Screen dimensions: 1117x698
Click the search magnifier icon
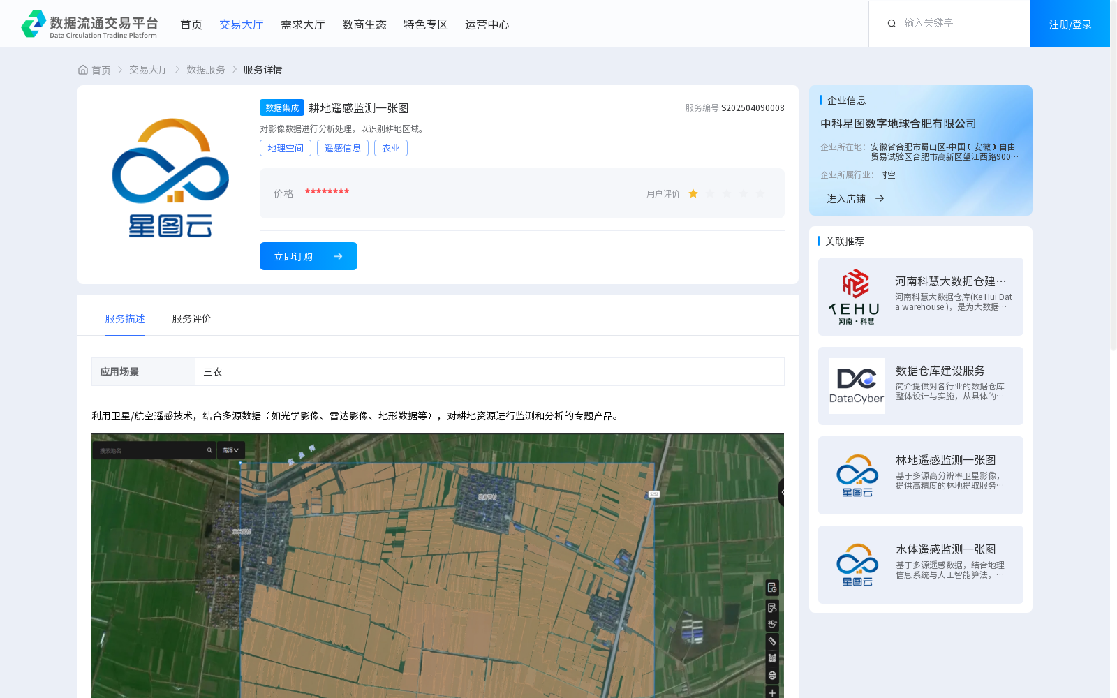(x=892, y=24)
